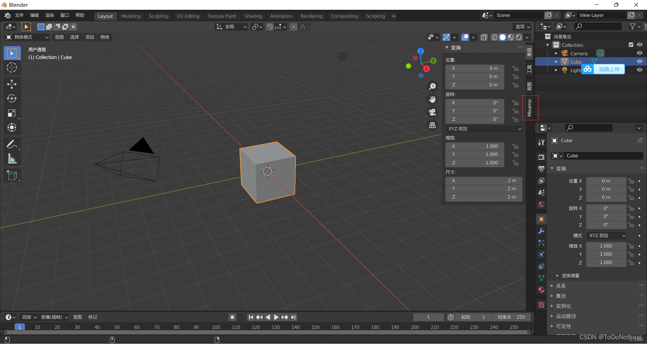Switch to the UV Editing workspace tab
This screenshot has height=344, width=647.
[x=188, y=16]
